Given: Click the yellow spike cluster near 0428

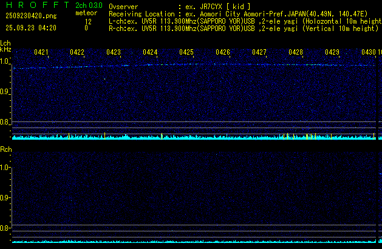Looking at the screenshot, I should pos(309,136).
